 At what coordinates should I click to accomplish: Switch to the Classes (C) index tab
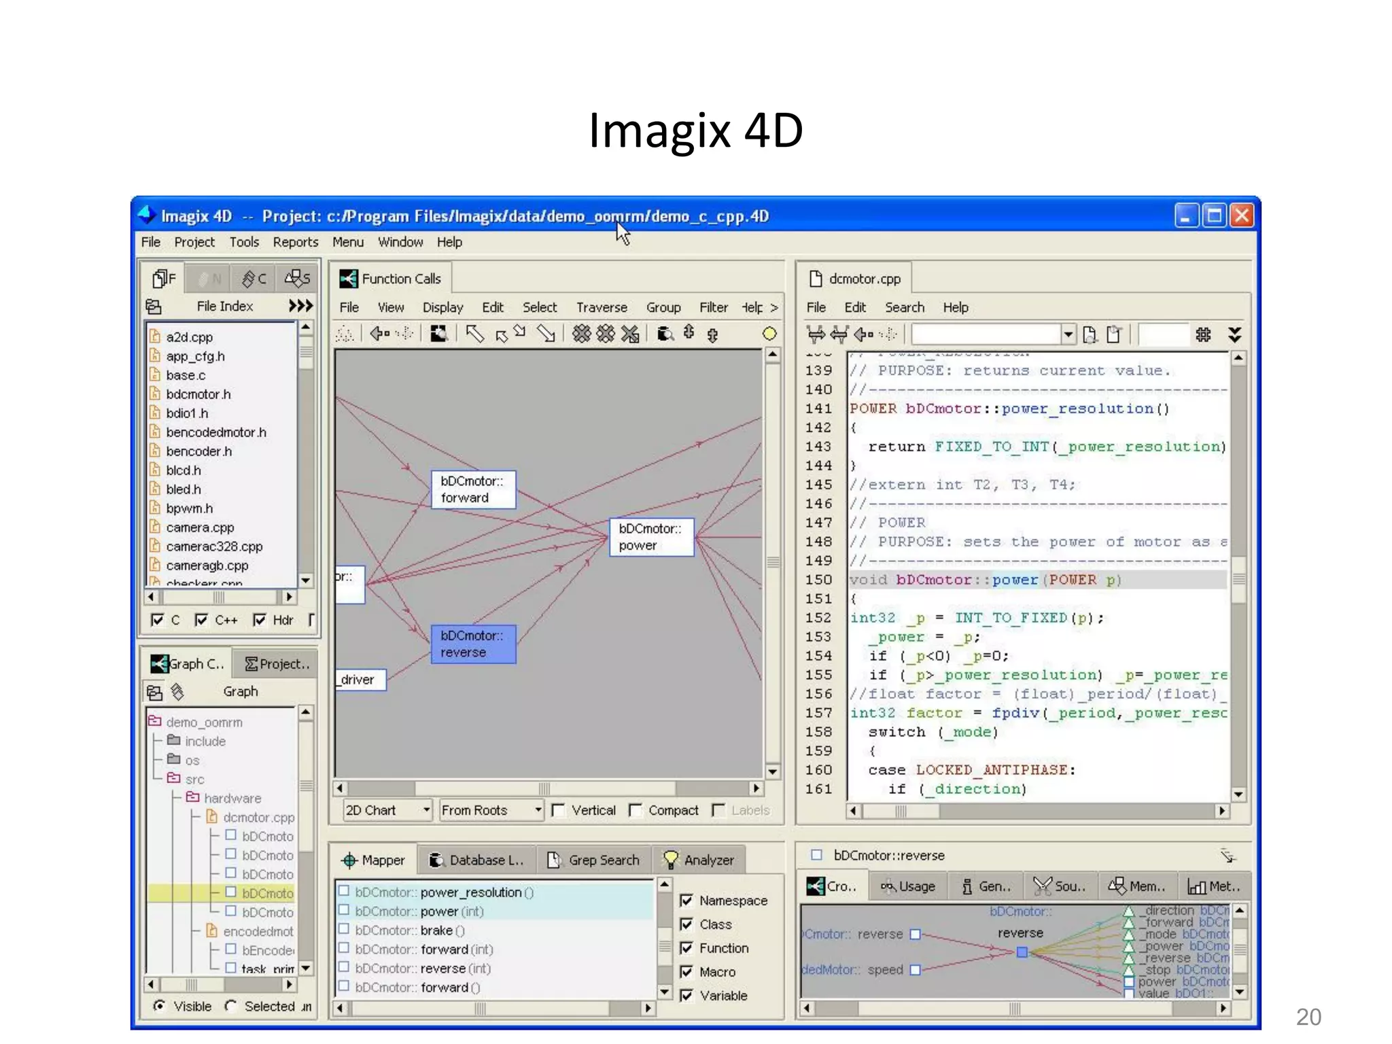(x=254, y=278)
